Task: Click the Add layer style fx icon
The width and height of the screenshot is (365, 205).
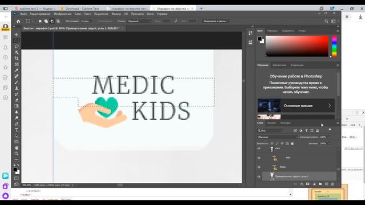Action: [302, 184]
